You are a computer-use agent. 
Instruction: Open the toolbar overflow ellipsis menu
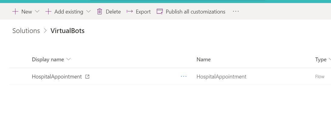(x=236, y=11)
